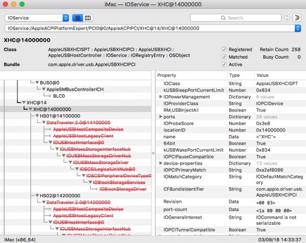Click the split pane divider handle
This screenshot has width=306, height=243.
pyautogui.click(x=153, y=153)
